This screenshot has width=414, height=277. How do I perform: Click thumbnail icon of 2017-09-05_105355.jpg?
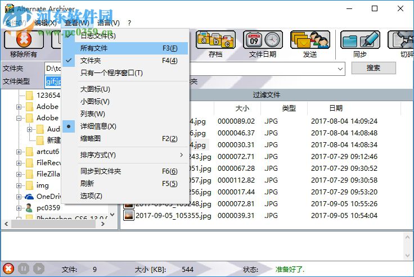click(129, 215)
